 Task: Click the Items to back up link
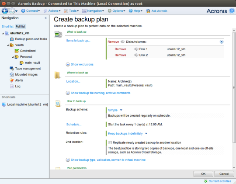point(78,41)
